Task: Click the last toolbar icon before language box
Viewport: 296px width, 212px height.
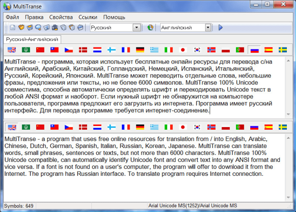Action: pos(81,27)
